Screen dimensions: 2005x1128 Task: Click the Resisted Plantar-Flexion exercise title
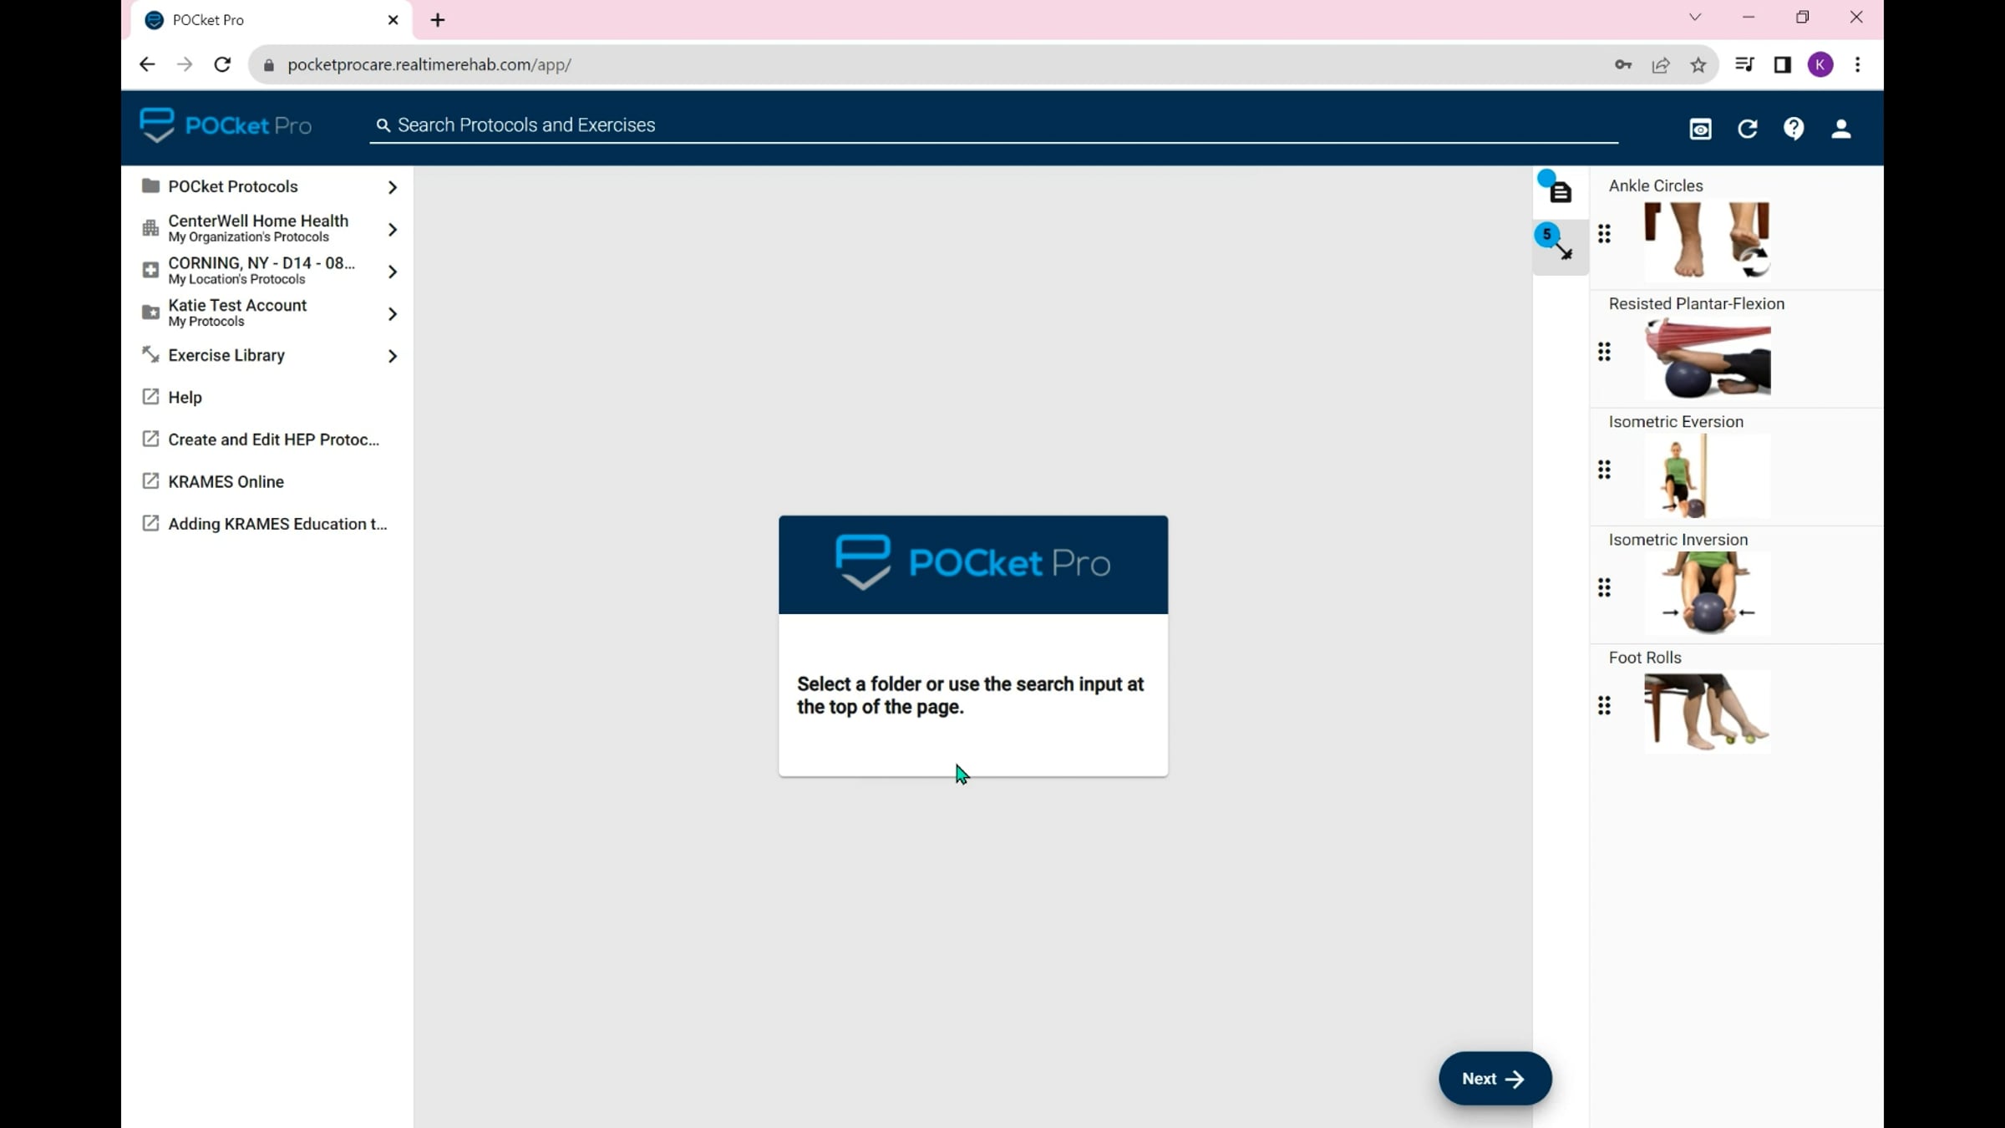pyautogui.click(x=1697, y=303)
